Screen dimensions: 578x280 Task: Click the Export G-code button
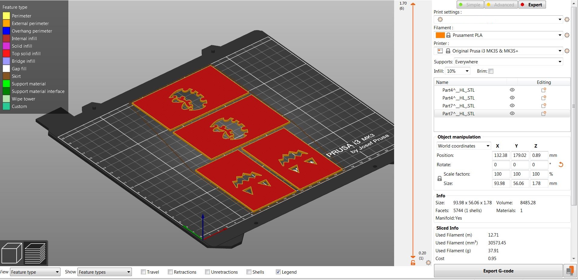point(498,271)
